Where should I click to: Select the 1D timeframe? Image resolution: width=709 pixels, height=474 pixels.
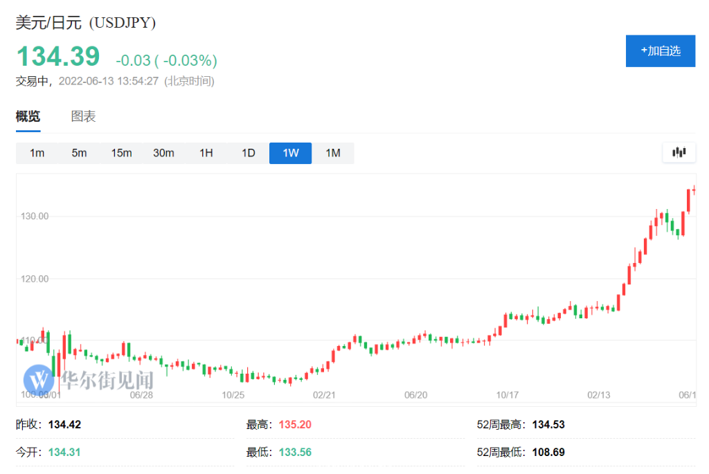[249, 153]
